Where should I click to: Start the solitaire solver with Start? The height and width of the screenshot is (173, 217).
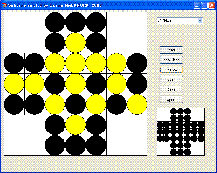(171, 80)
